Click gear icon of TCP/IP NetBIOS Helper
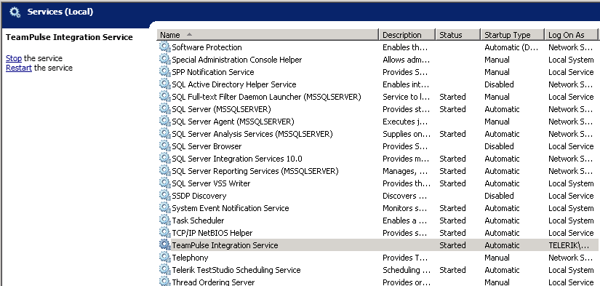The width and height of the screenshot is (600, 286). click(x=164, y=233)
